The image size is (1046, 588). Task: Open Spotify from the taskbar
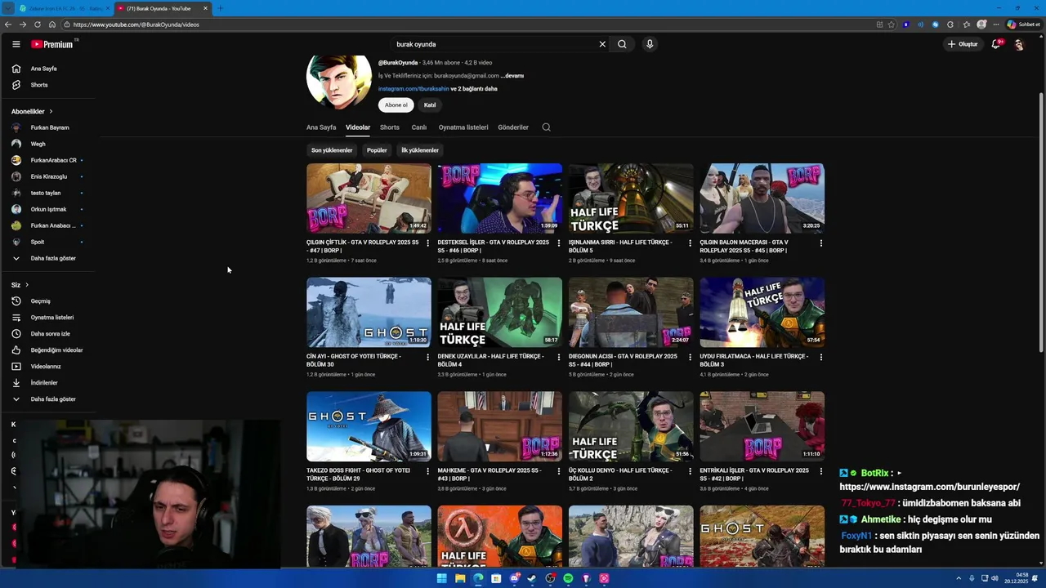click(568, 578)
